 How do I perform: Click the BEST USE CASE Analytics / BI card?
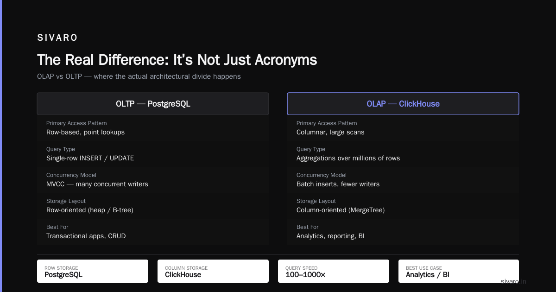[x=459, y=271]
